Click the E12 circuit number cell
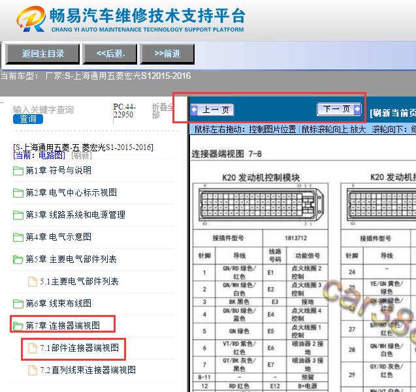Screen dimensions: 416x392 275,386
